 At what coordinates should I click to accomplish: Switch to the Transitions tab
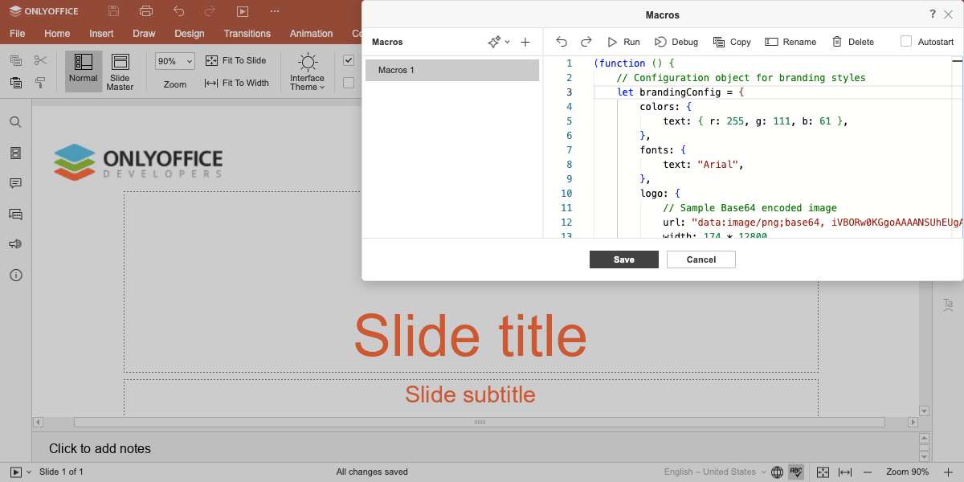pos(247,34)
